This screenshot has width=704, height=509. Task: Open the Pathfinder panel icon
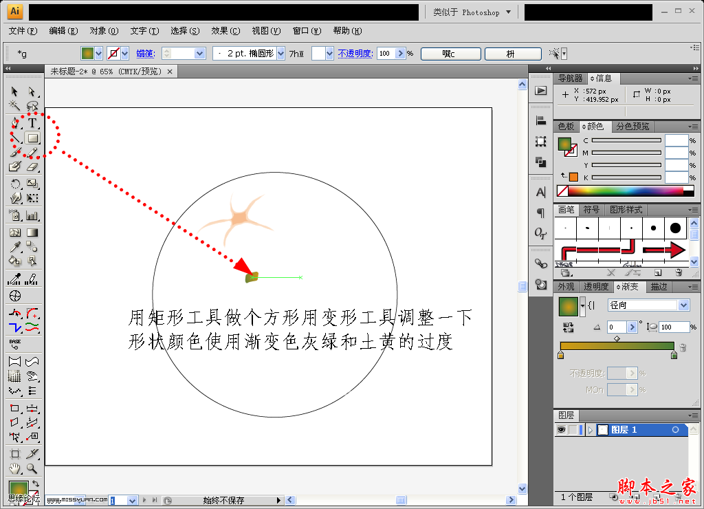tap(540, 162)
